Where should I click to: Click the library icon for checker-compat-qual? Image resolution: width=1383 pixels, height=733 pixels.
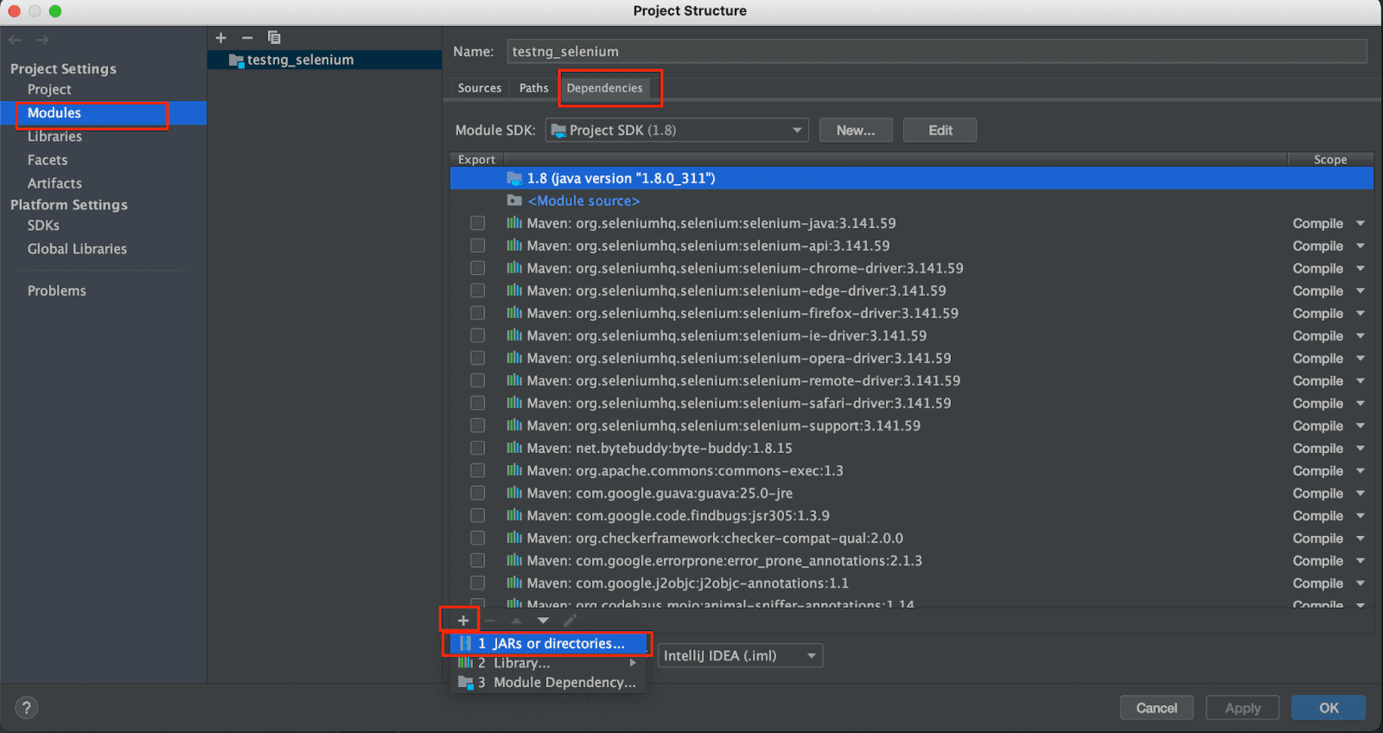point(514,538)
